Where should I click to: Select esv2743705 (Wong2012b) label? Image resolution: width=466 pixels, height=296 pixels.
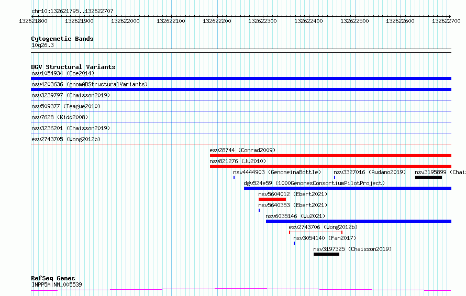(x=66, y=139)
